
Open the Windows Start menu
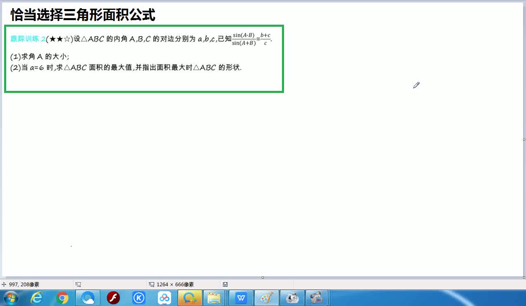[x=9, y=297]
